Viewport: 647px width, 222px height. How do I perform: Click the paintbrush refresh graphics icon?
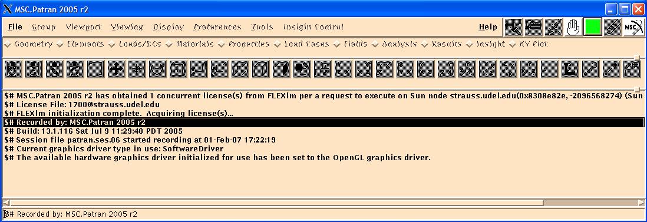pos(553,27)
